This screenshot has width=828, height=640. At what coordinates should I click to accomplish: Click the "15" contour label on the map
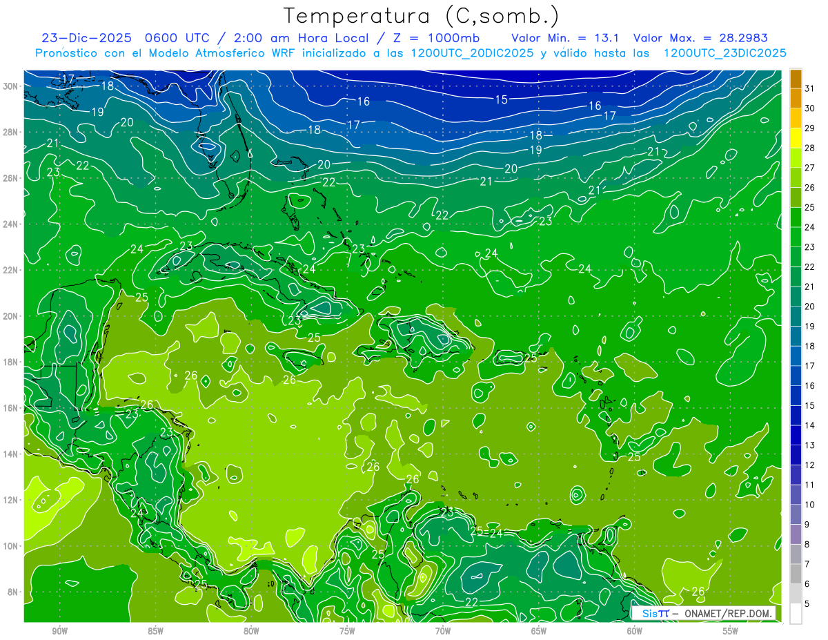502,99
